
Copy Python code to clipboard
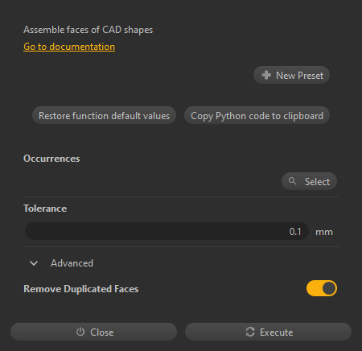[257, 116]
